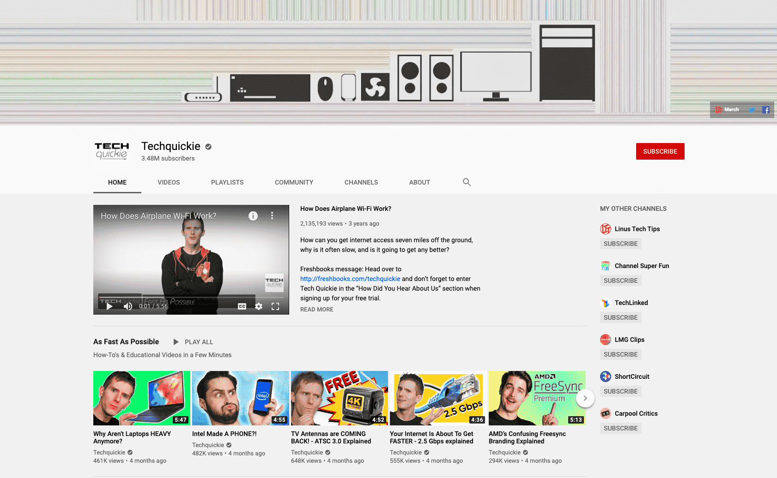Click the Merch link icon in the banner
Viewport: 777px width, 478px height.
tap(718, 110)
